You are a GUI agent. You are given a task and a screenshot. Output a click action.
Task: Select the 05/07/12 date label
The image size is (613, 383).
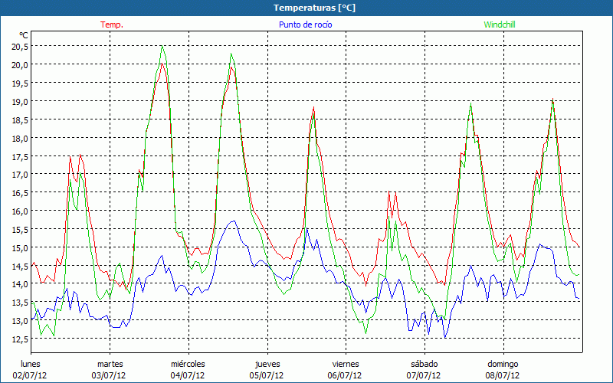click(x=267, y=375)
